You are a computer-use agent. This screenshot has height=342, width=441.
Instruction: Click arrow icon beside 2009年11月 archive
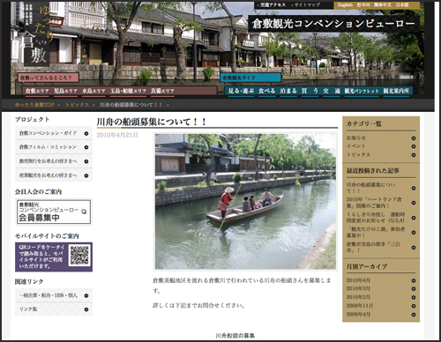(x=414, y=306)
